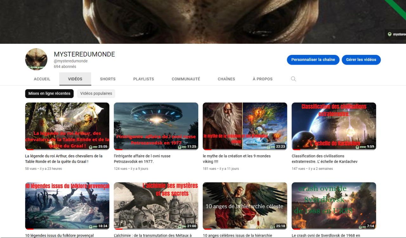Open the 9 mondes viking thumbnail
This screenshot has width=406, height=238.
(x=245, y=126)
